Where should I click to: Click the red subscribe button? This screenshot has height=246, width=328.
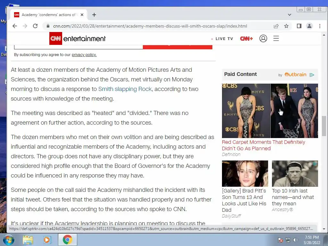point(177,47)
